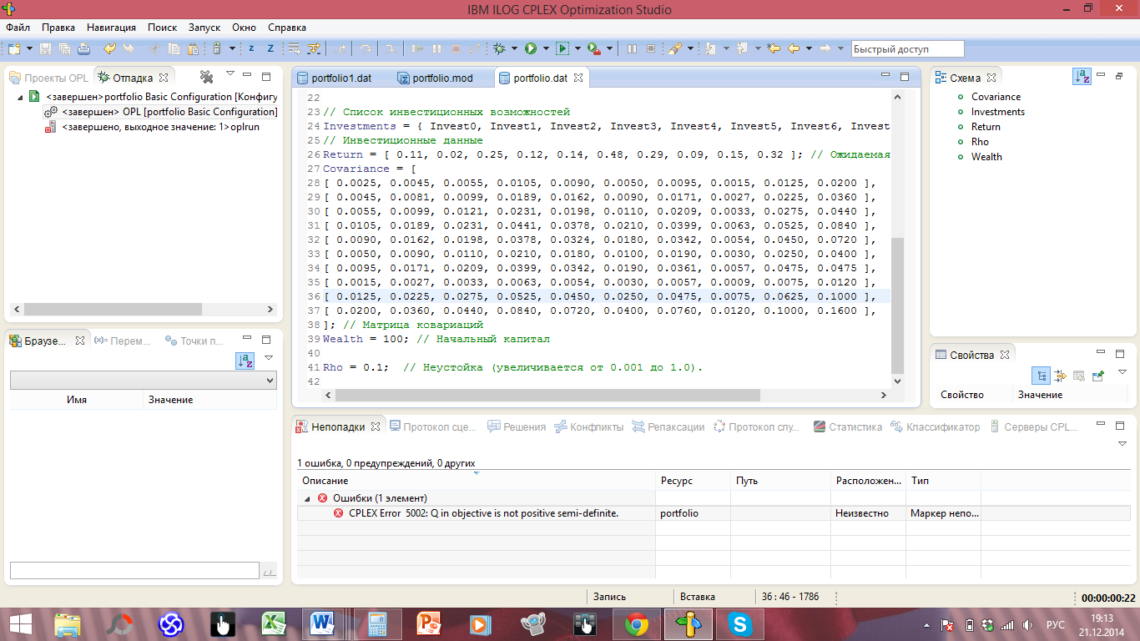
Task: Switch to the Конфликты tab
Action: (588, 426)
